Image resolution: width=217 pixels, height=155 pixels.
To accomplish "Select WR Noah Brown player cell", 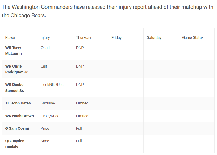I will click(19, 116).
